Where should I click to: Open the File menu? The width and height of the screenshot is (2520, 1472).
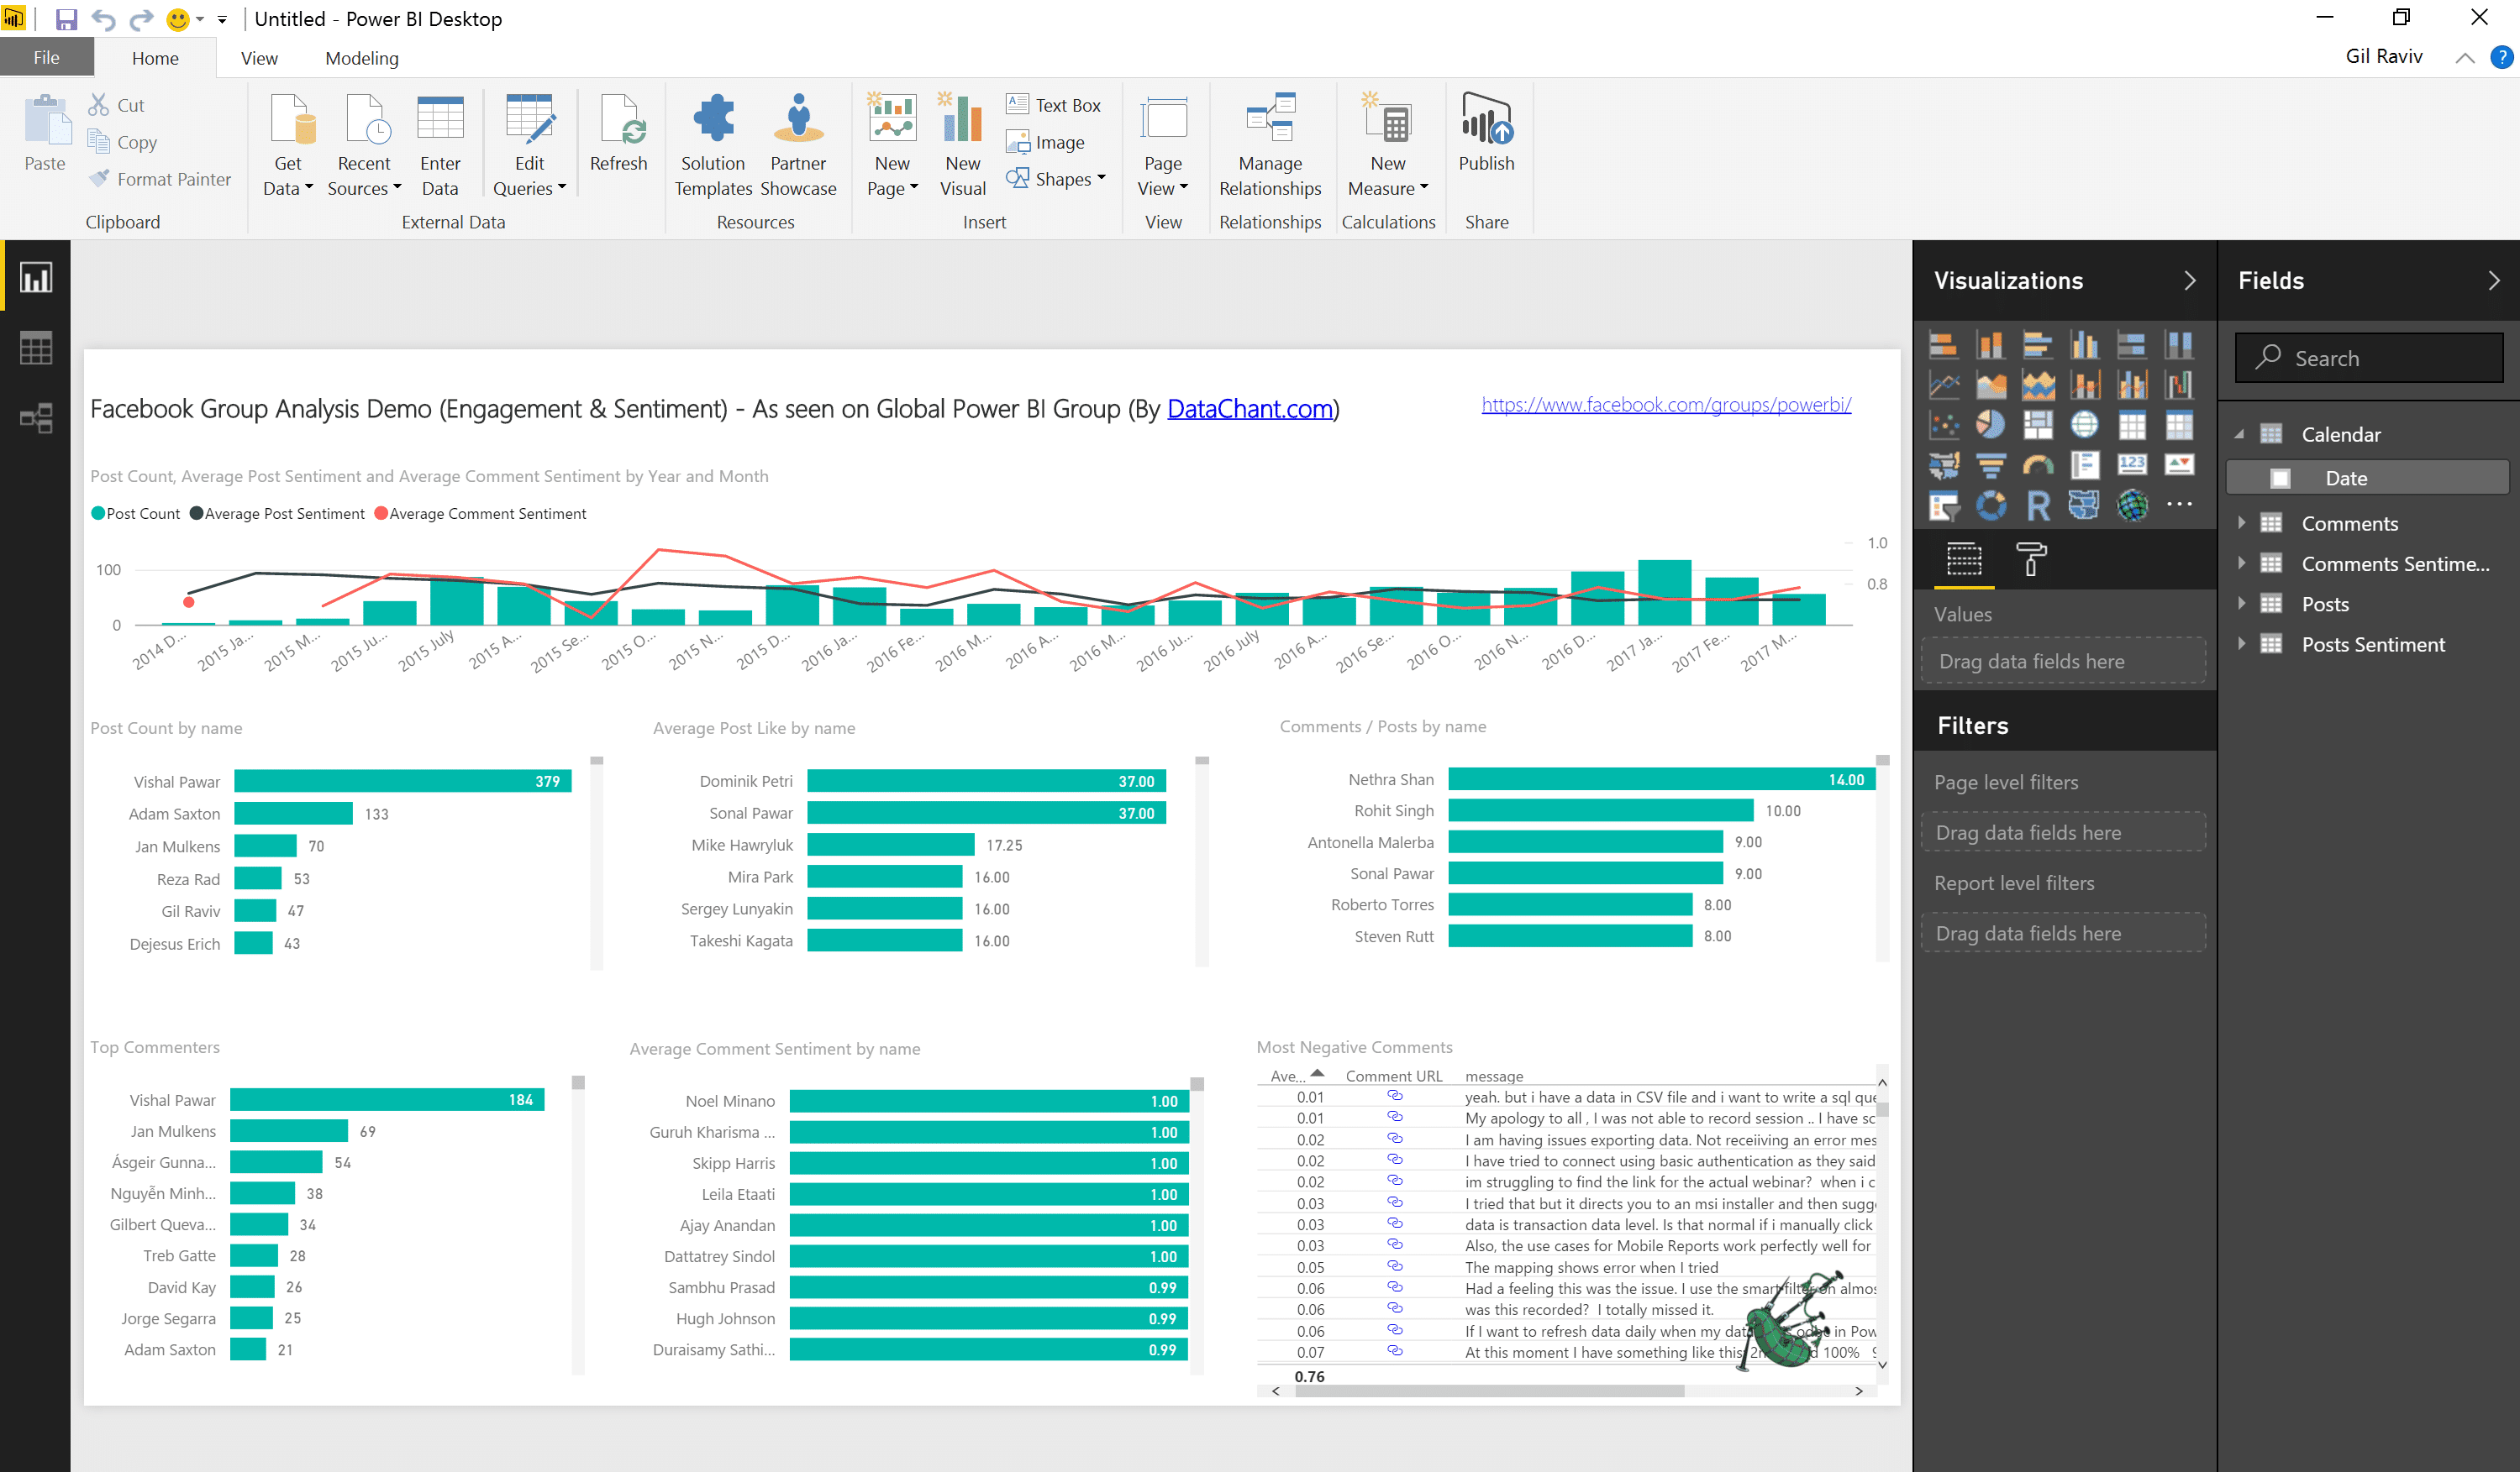coord(46,58)
